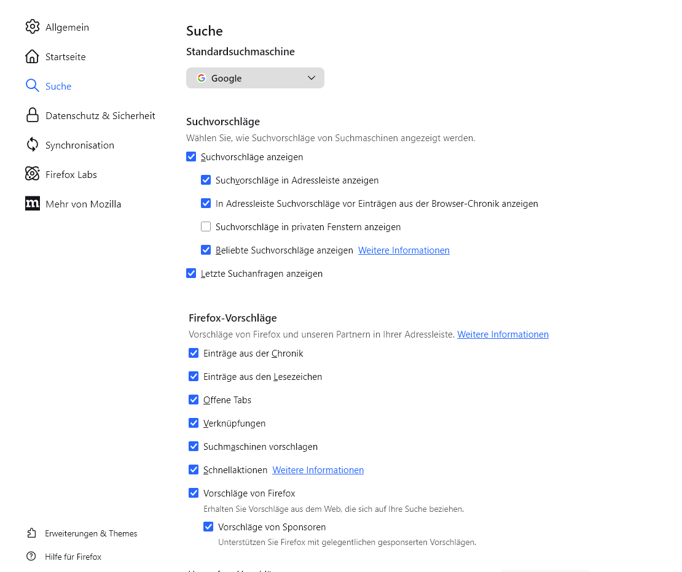682x572 pixels.
Task: Disable Vorschläge von Sponsoren checkbox
Action: tap(208, 527)
